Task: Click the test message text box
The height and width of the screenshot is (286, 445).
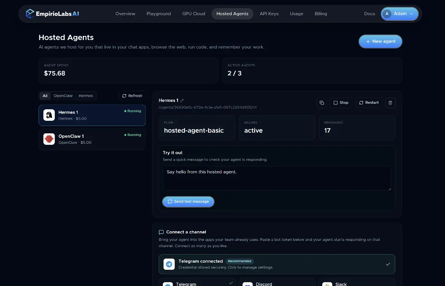Action: coord(277,178)
